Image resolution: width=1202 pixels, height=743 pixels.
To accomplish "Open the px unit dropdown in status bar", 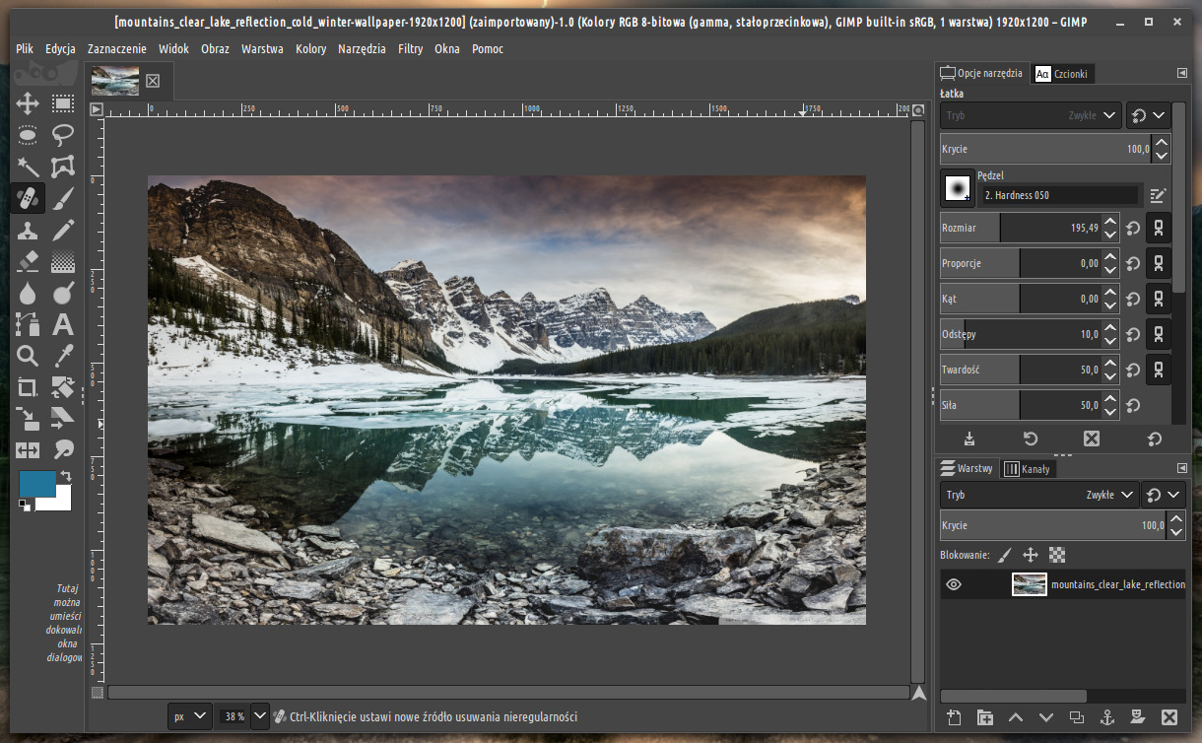I will click(190, 716).
